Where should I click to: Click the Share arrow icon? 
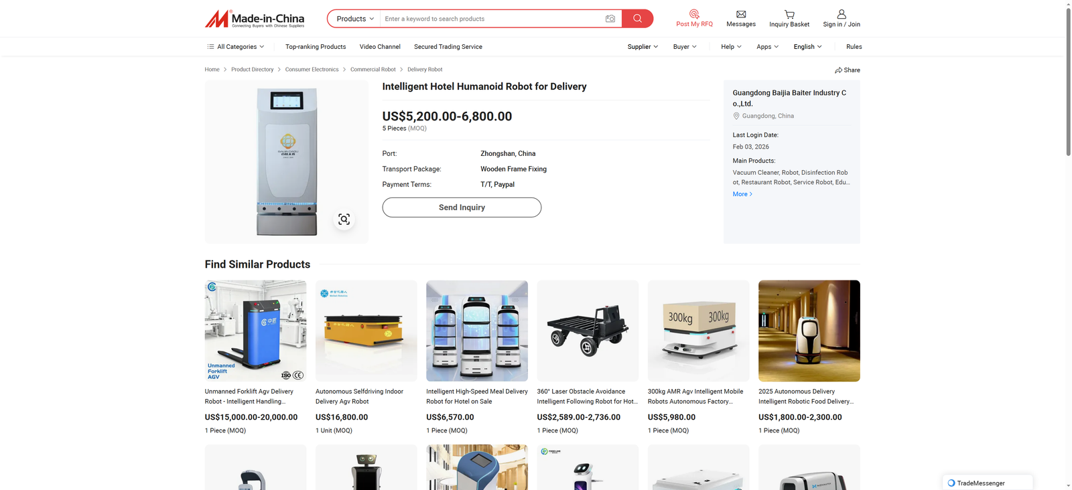pyautogui.click(x=838, y=70)
